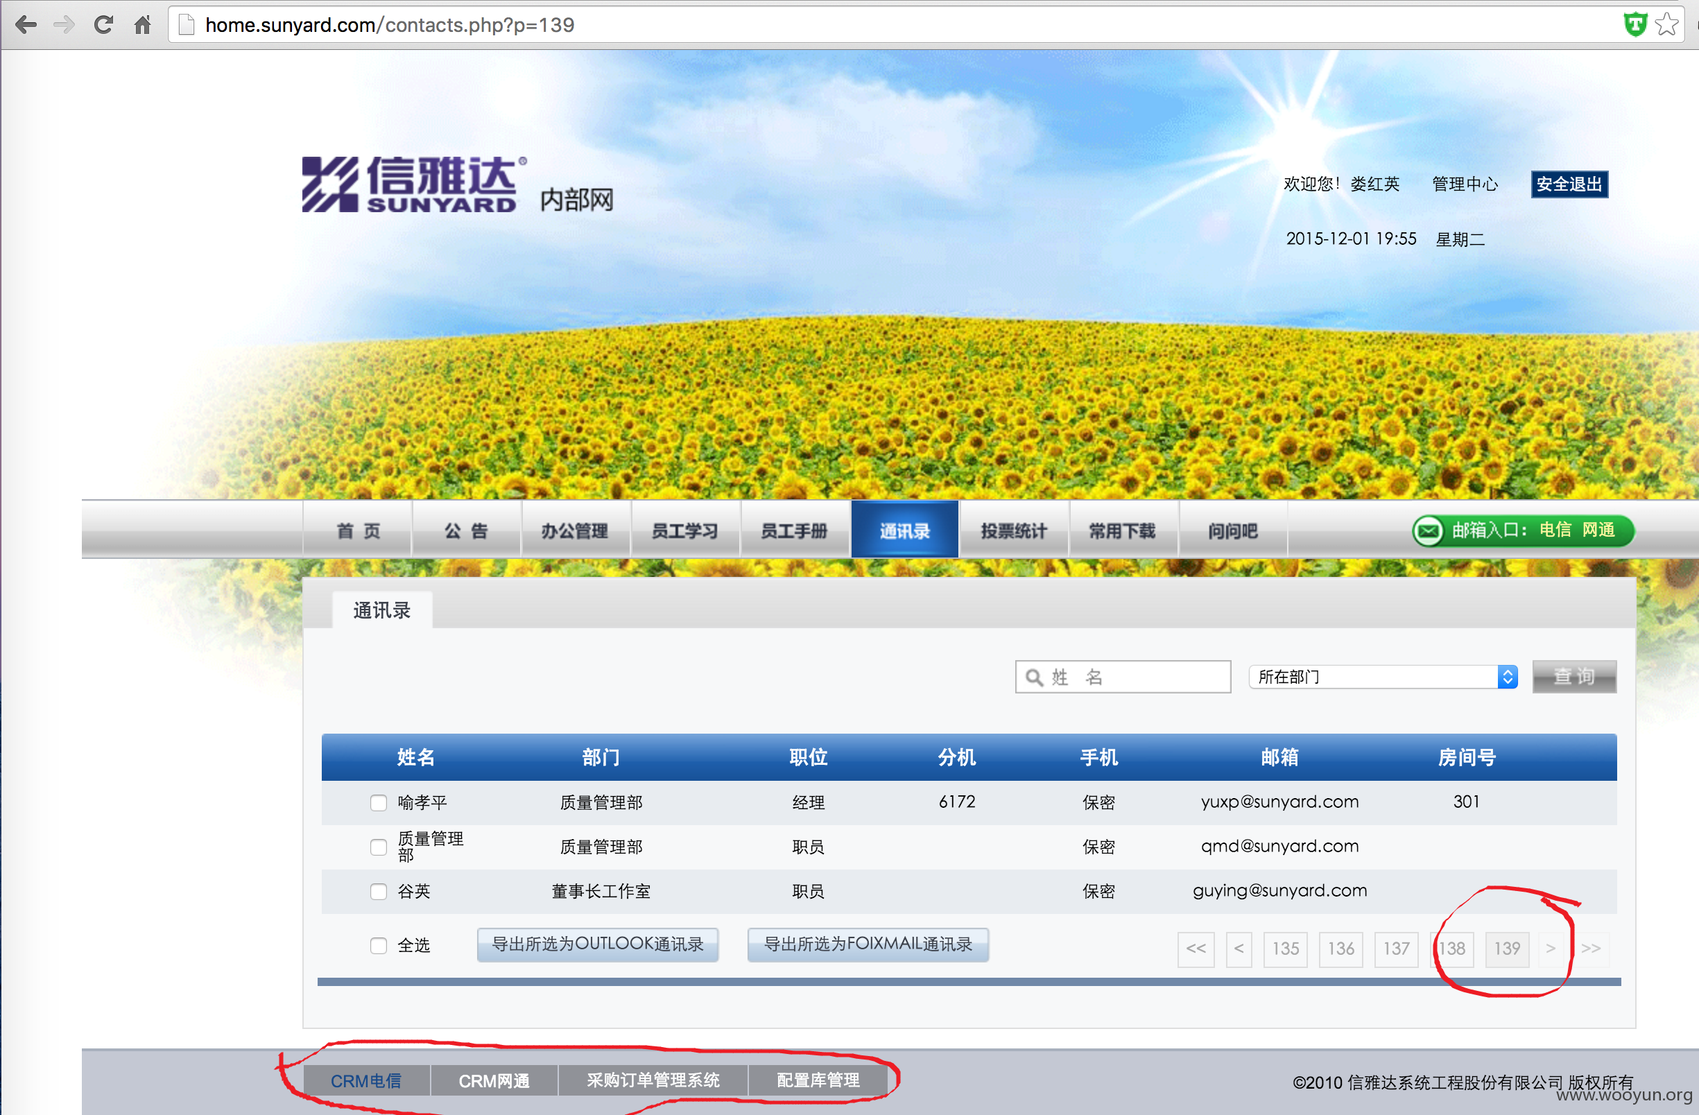Open the 配置库管理 footer link
Image resolution: width=1699 pixels, height=1115 pixels.
pos(818,1081)
